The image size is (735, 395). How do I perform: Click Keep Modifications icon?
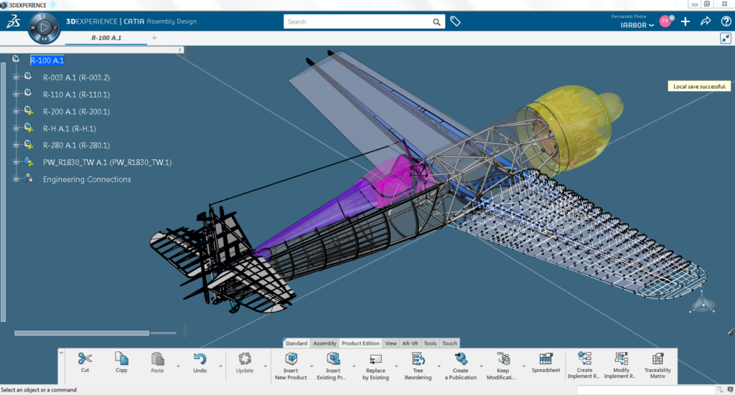pos(503,359)
